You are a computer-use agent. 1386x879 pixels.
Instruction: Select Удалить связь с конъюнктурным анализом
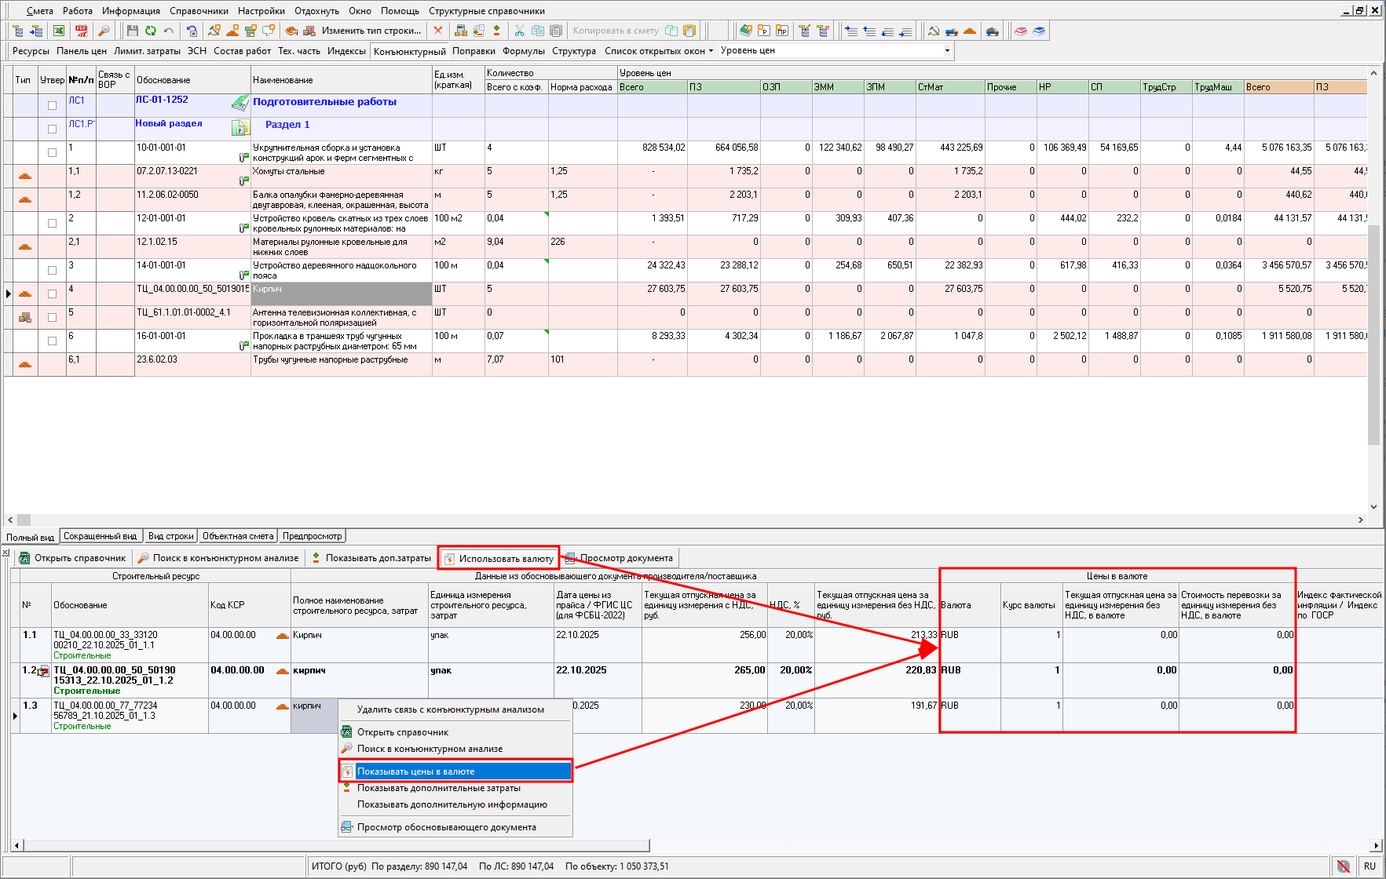[450, 709]
